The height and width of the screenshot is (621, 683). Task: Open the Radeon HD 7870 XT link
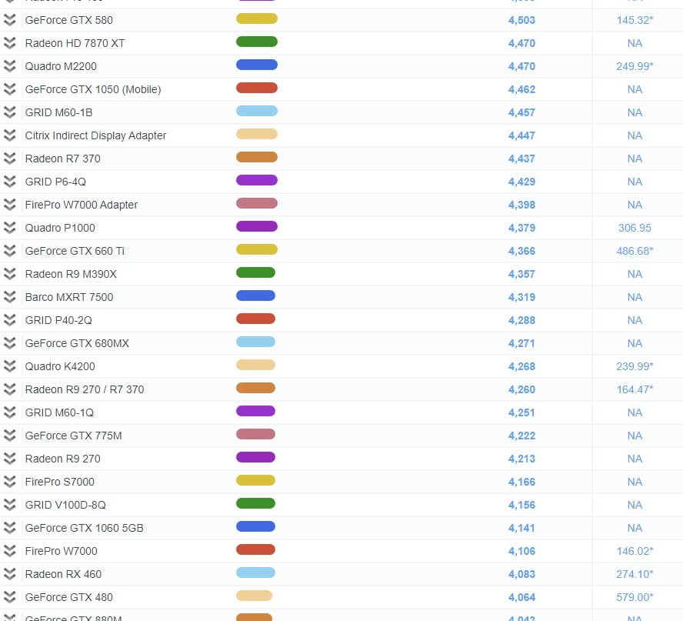click(x=75, y=43)
